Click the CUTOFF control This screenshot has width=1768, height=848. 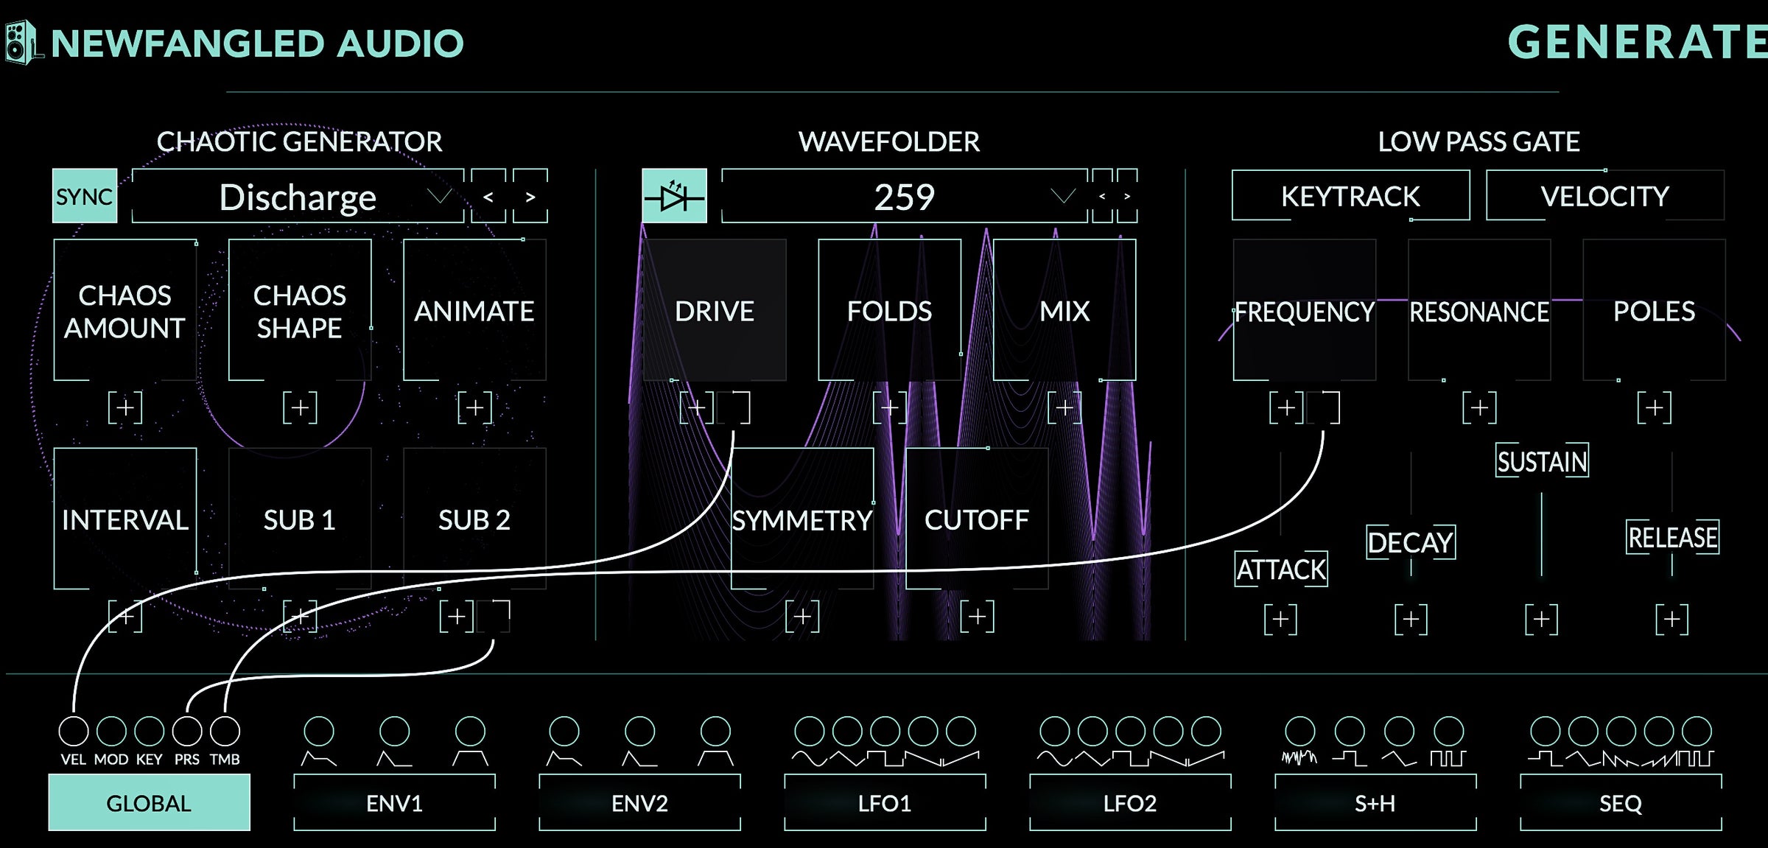977,519
